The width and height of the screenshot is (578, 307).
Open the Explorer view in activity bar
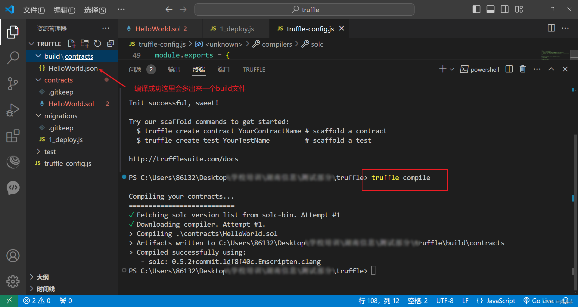[13, 32]
